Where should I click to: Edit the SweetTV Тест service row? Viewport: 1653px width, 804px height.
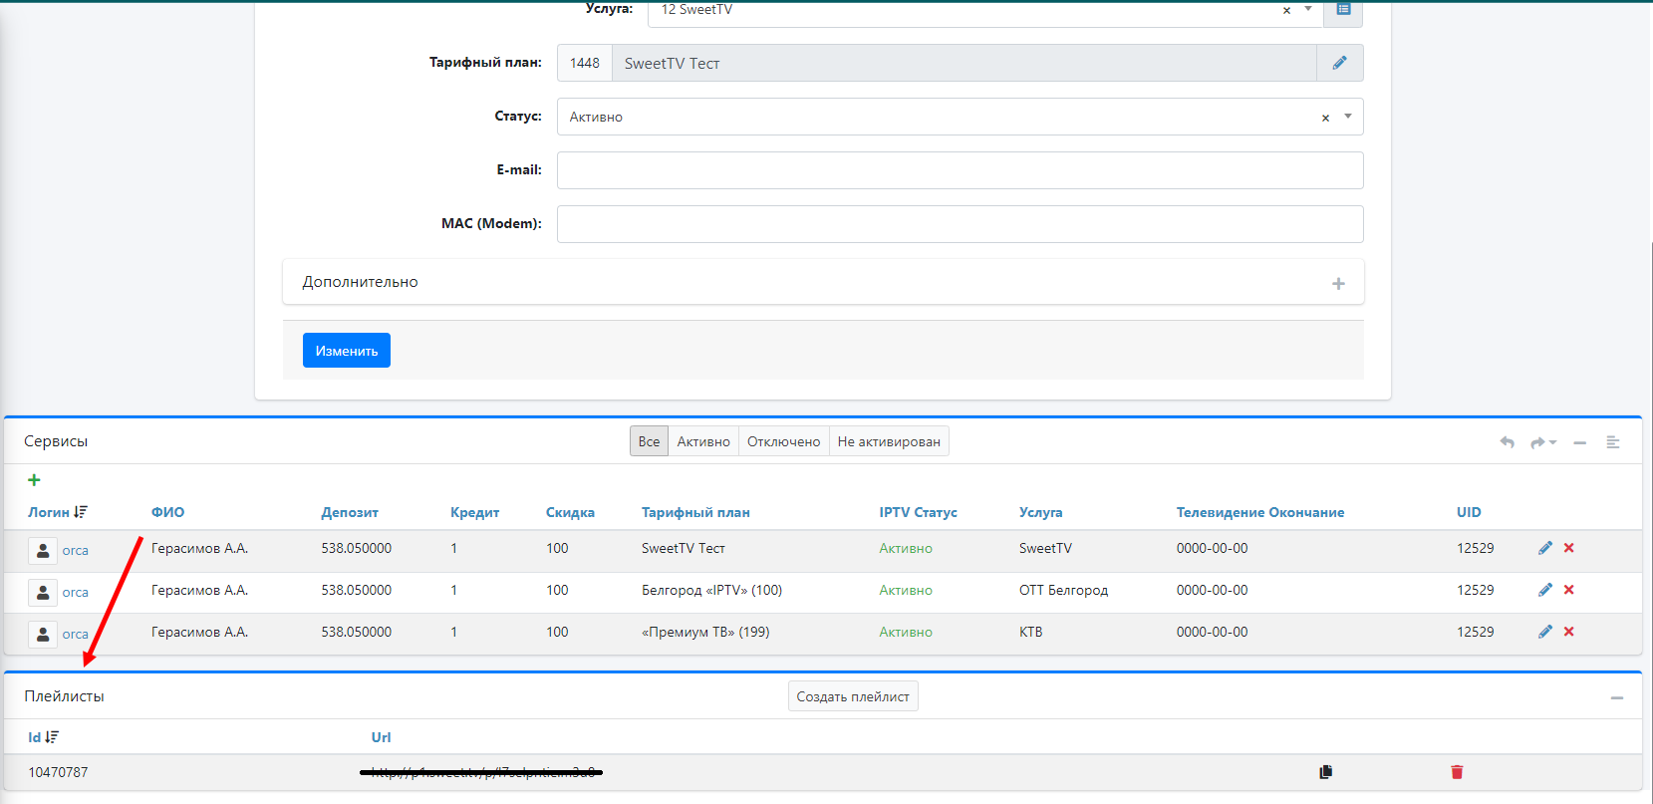(x=1544, y=548)
